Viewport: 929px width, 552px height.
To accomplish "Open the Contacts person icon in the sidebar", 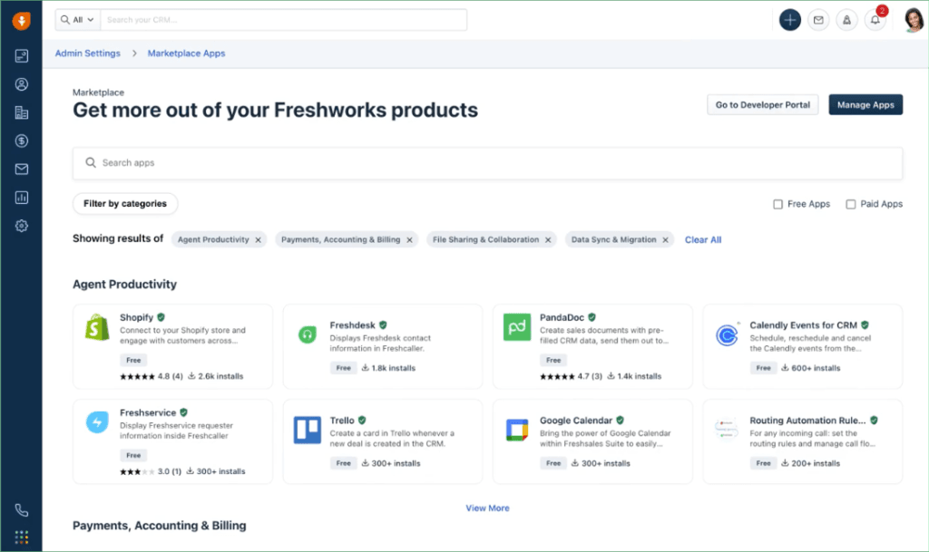I will pyautogui.click(x=22, y=84).
